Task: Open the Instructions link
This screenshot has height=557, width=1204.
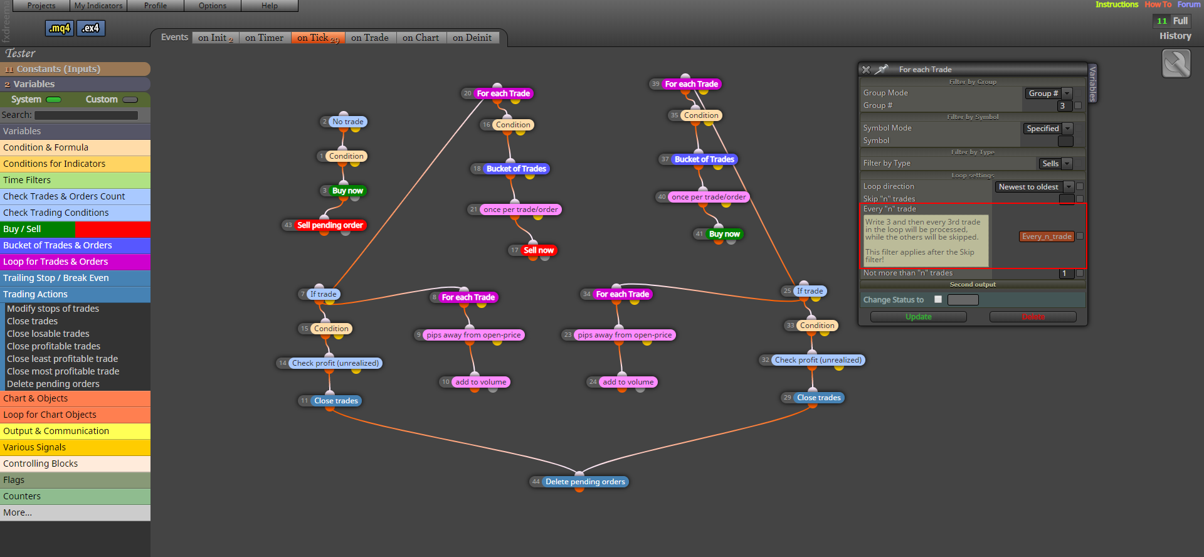Action: [1117, 4]
